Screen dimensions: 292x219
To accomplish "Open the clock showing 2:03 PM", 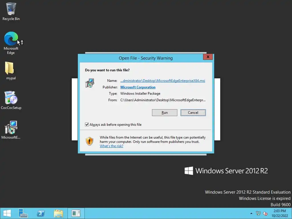I will tap(279, 213).
